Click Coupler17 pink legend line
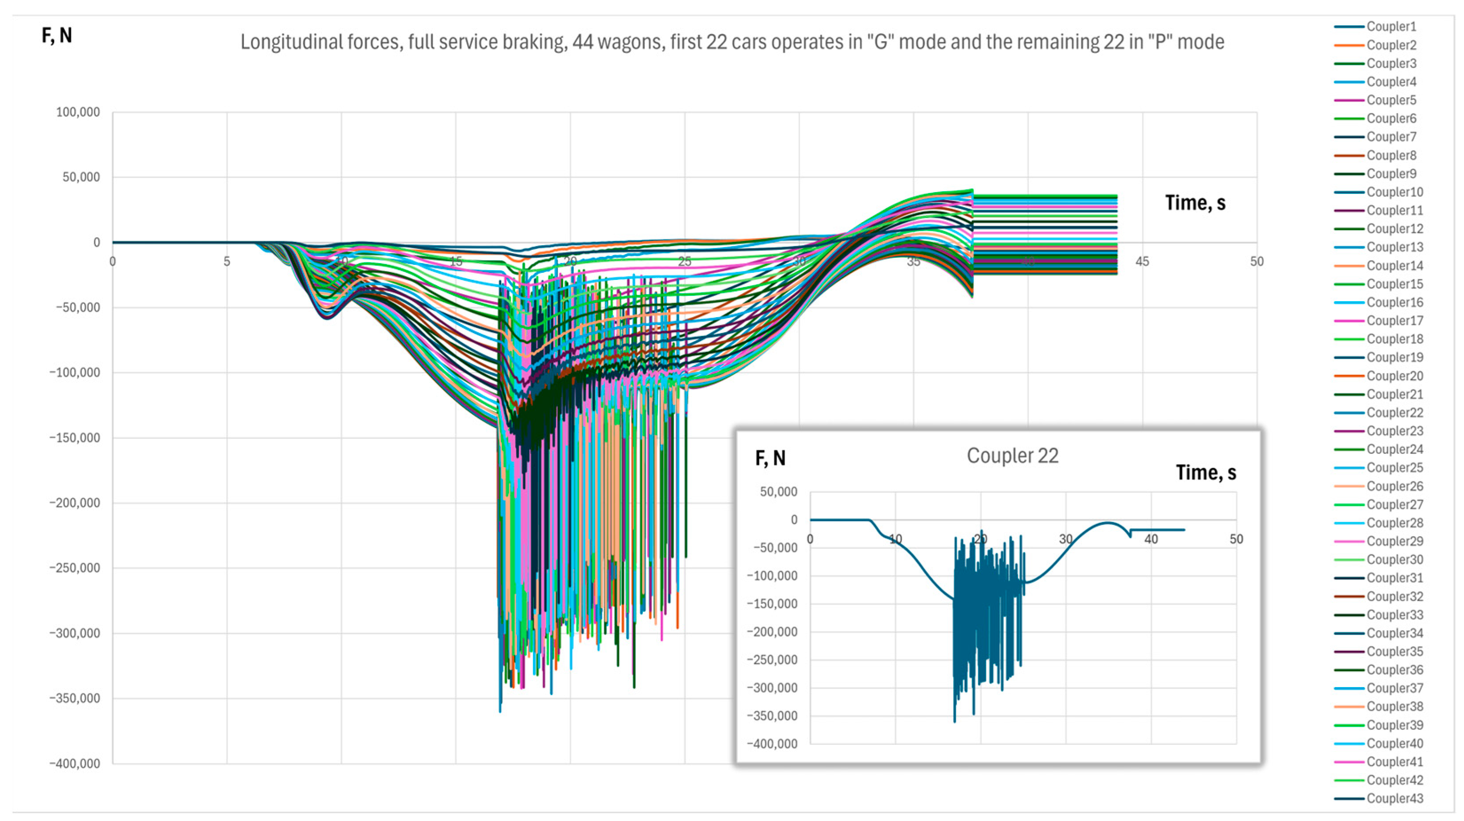Screen dimensions: 1464x821 pyautogui.click(x=1349, y=321)
